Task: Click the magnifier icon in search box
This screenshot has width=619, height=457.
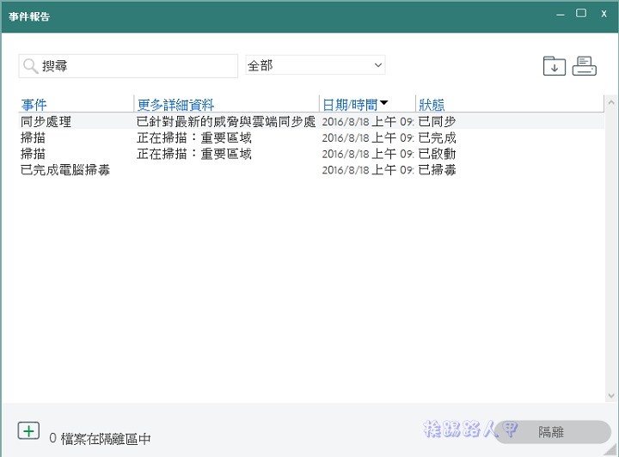Action: [x=30, y=66]
